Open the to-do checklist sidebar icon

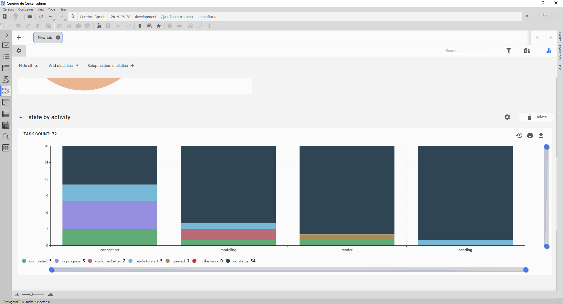click(x=6, y=57)
